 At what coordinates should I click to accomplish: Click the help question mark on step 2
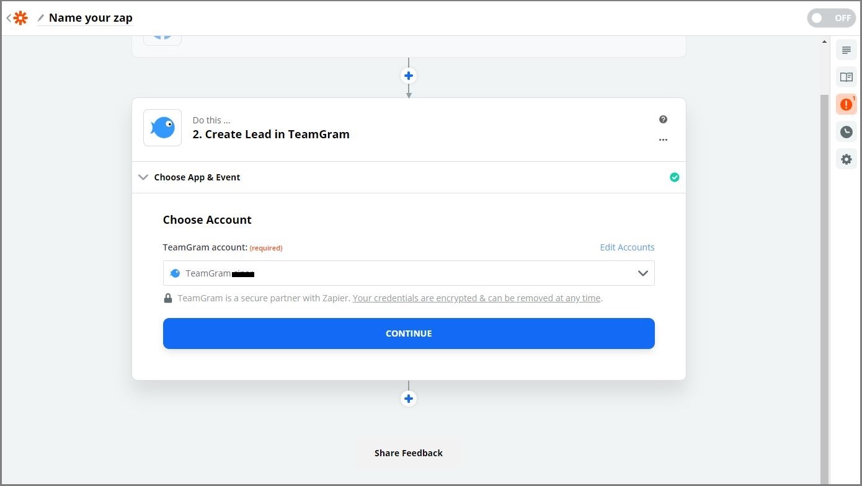click(663, 120)
